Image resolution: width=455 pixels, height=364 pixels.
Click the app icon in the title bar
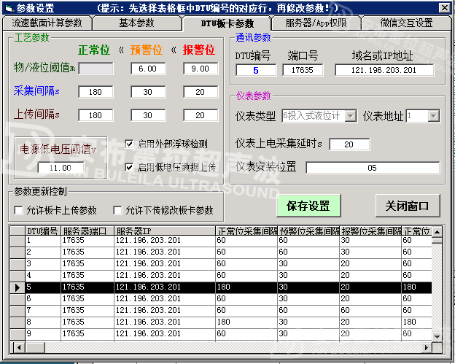[x=7, y=7]
